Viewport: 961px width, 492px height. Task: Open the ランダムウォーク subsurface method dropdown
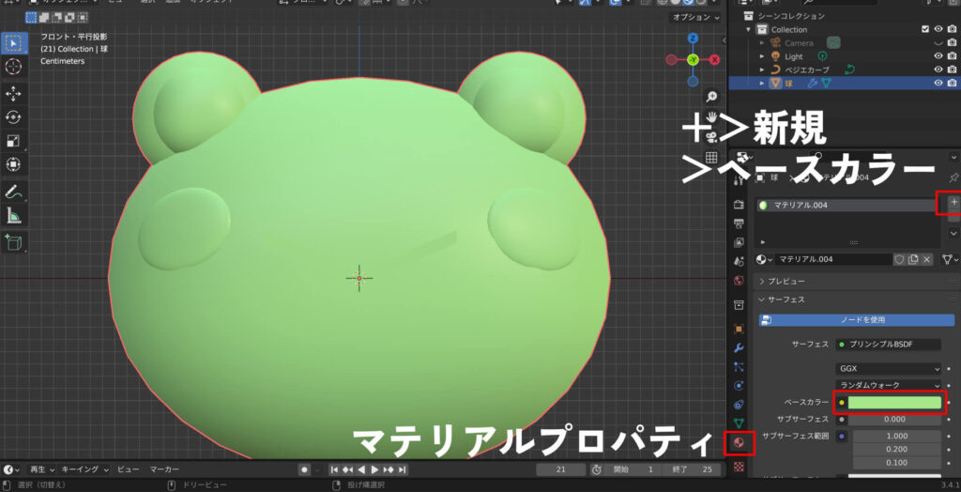pos(888,385)
